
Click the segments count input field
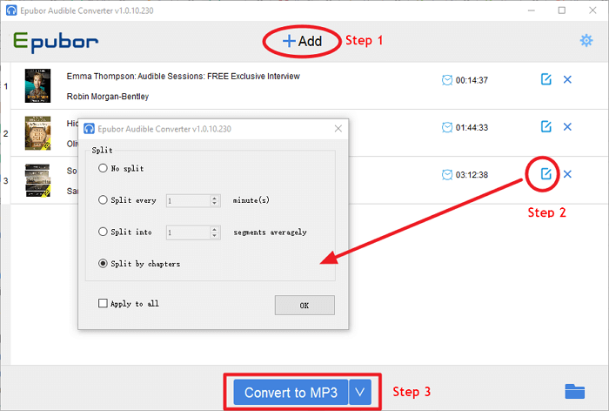point(188,232)
